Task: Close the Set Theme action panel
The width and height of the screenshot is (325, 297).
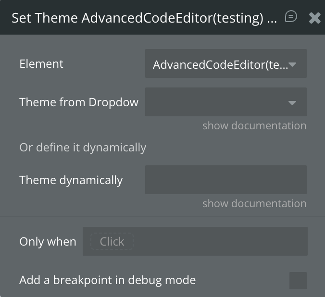Action: [314, 18]
